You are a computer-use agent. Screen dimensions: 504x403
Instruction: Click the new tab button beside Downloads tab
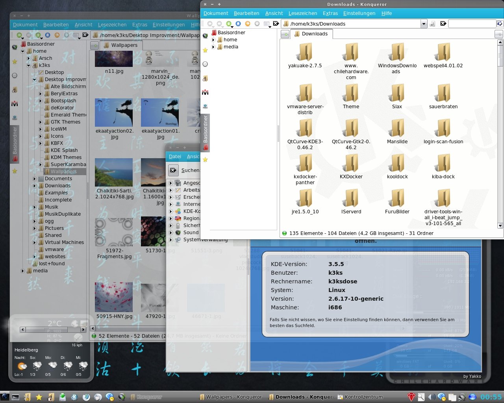tap(285, 34)
